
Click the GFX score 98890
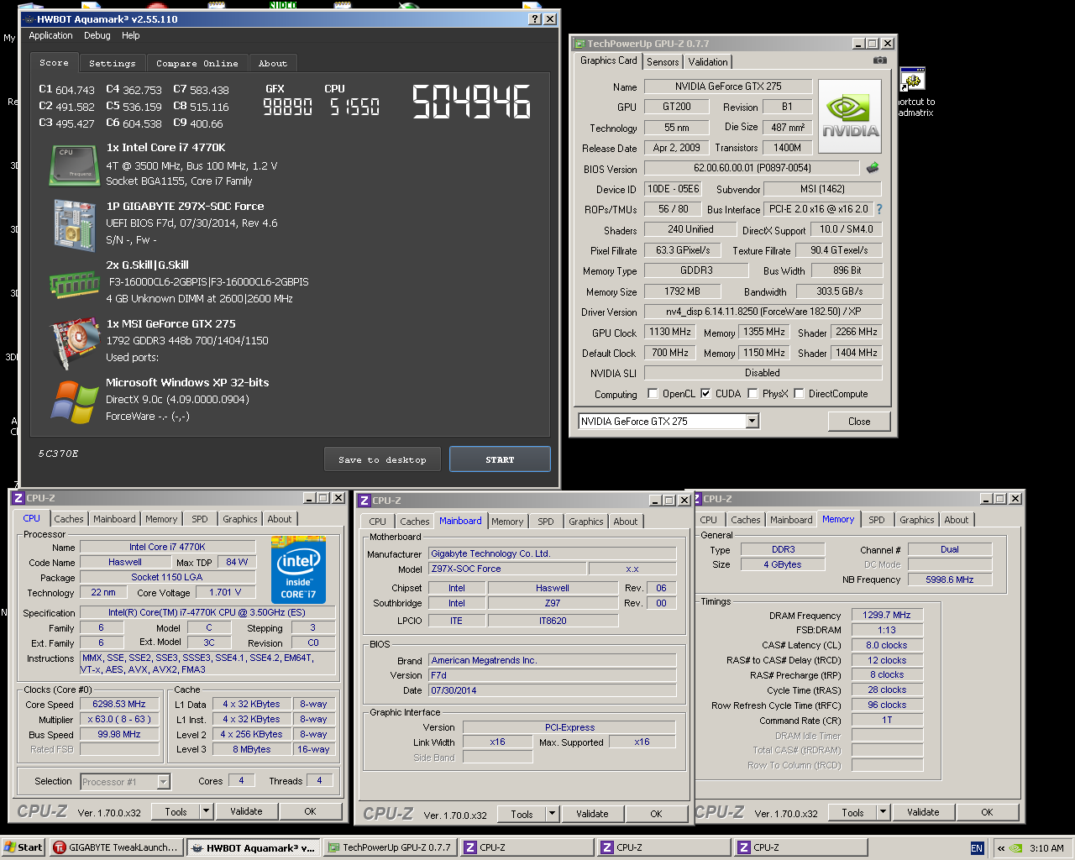coord(288,107)
